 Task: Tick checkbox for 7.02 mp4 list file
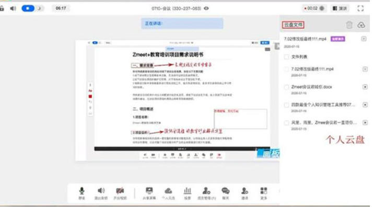point(286,69)
